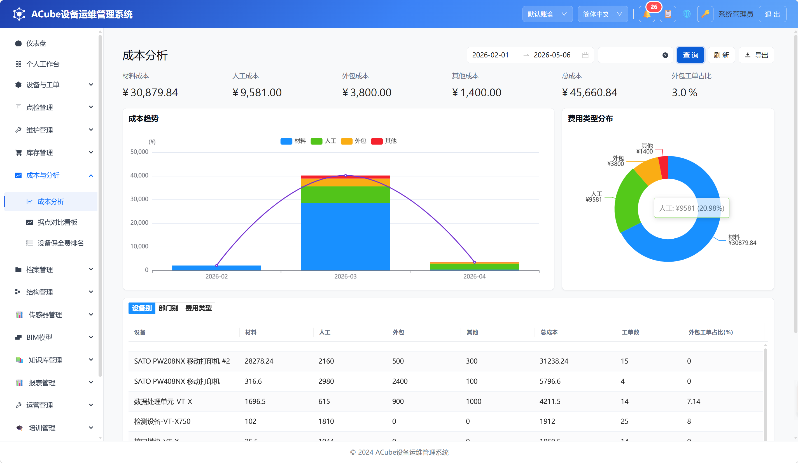
Task: Click the 仪表盘 sidebar icon
Action: point(18,43)
